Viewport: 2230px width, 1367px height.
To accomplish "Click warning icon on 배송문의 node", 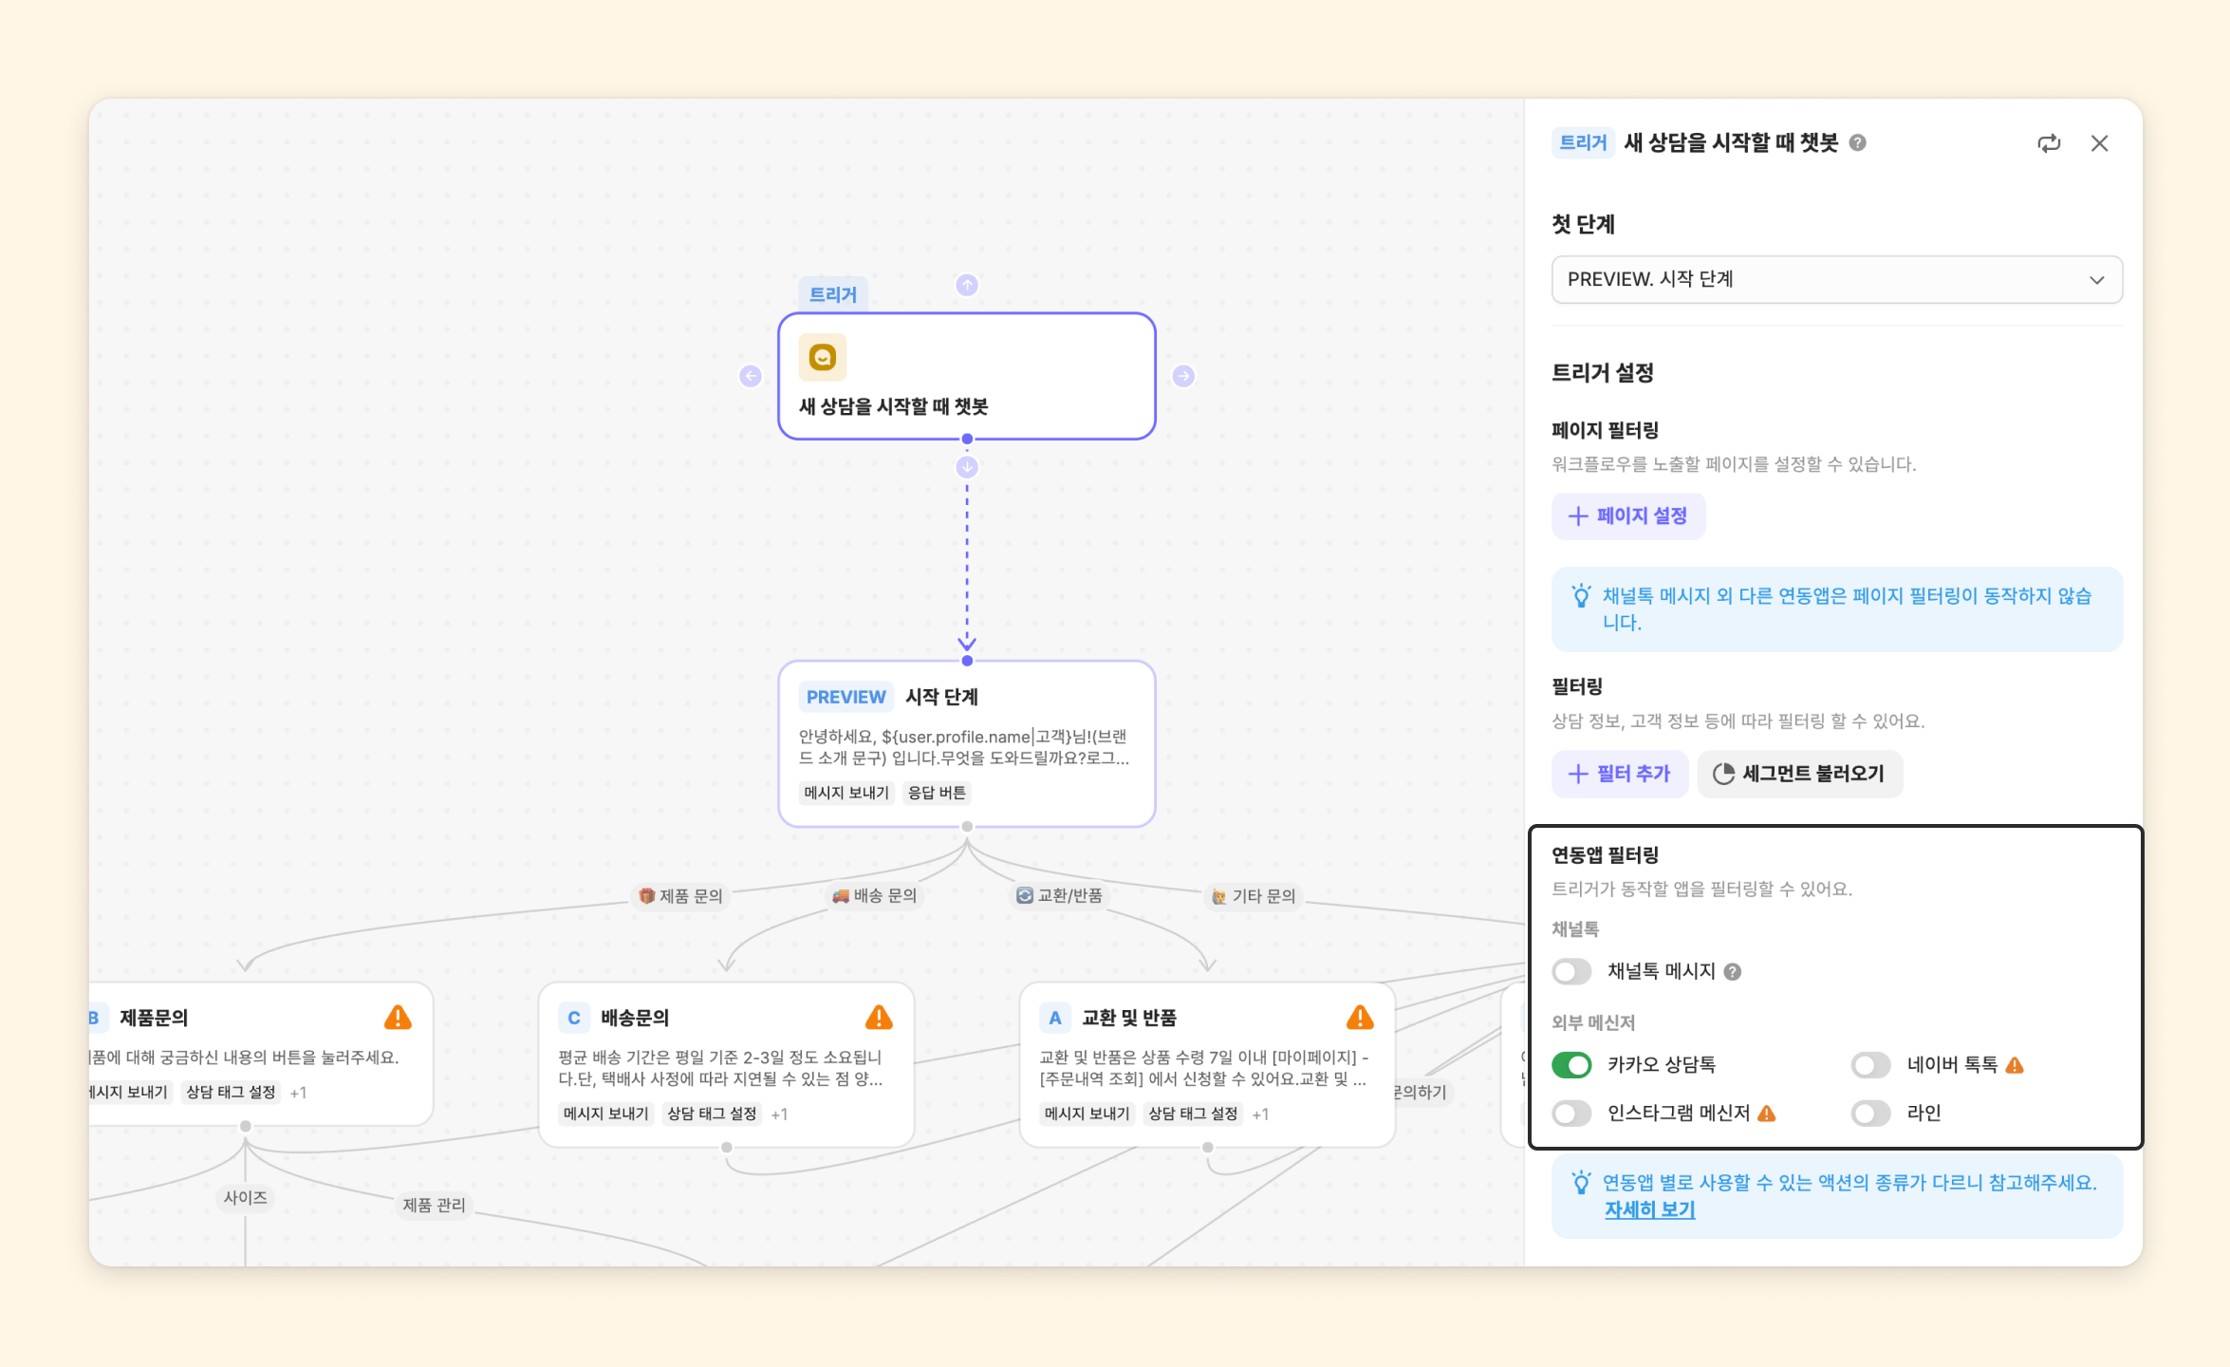I will tap(879, 1018).
